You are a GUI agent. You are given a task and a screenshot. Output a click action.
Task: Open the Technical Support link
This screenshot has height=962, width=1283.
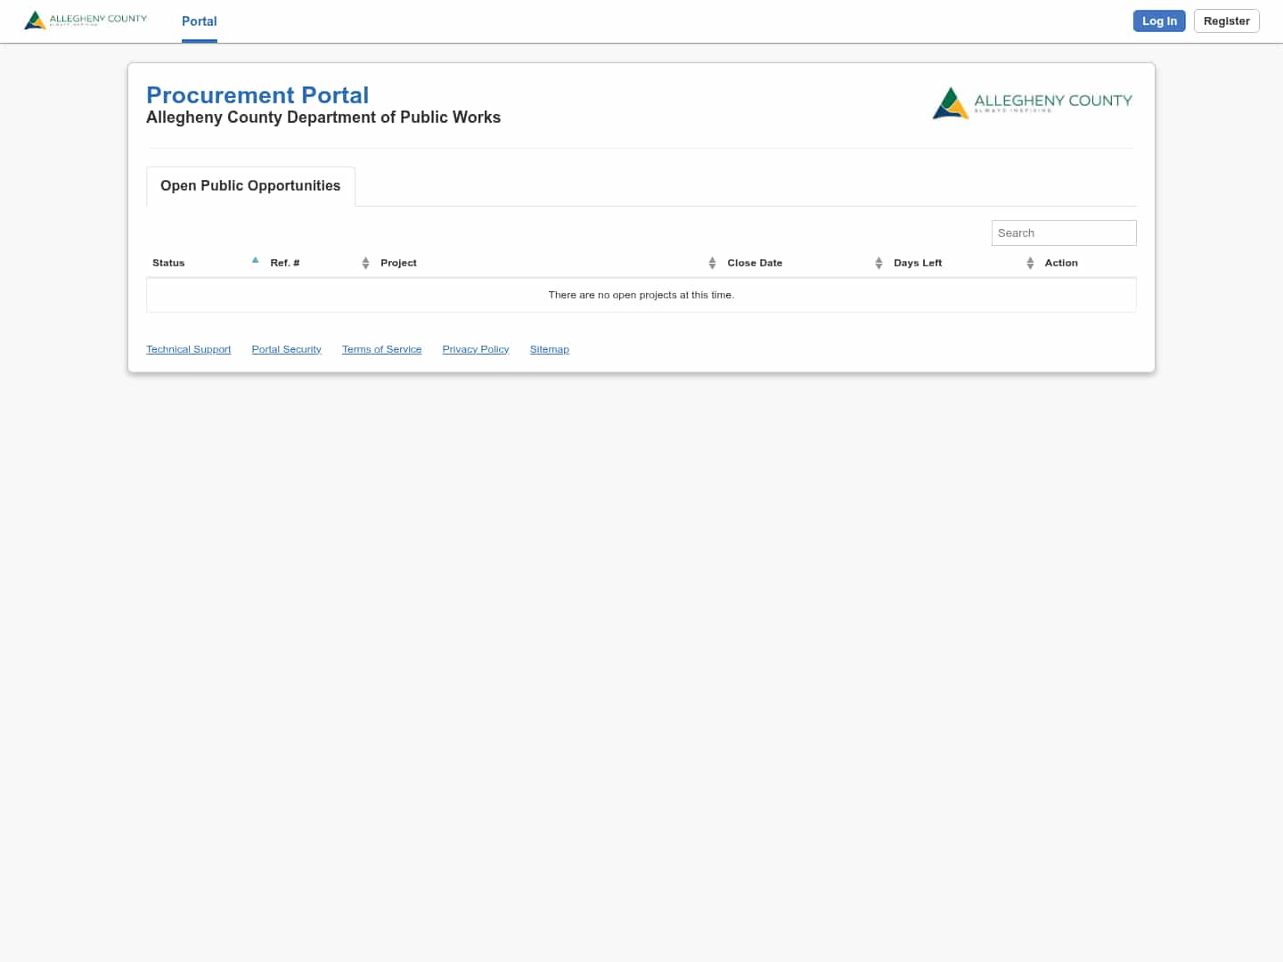[x=189, y=349]
